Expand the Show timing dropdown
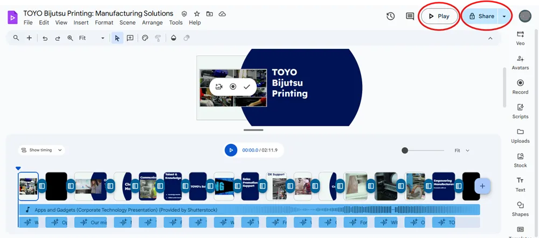 coord(41,150)
